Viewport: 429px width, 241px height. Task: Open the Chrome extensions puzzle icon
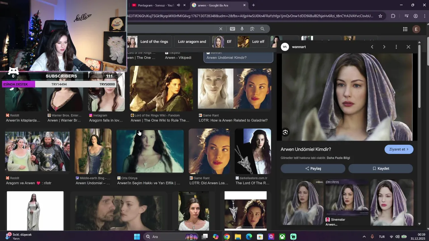point(393,16)
